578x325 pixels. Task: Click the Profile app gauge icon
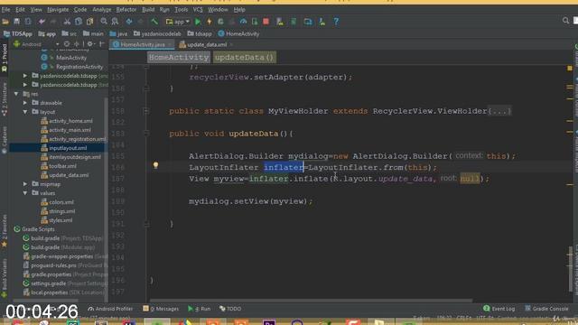pos(243,22)
